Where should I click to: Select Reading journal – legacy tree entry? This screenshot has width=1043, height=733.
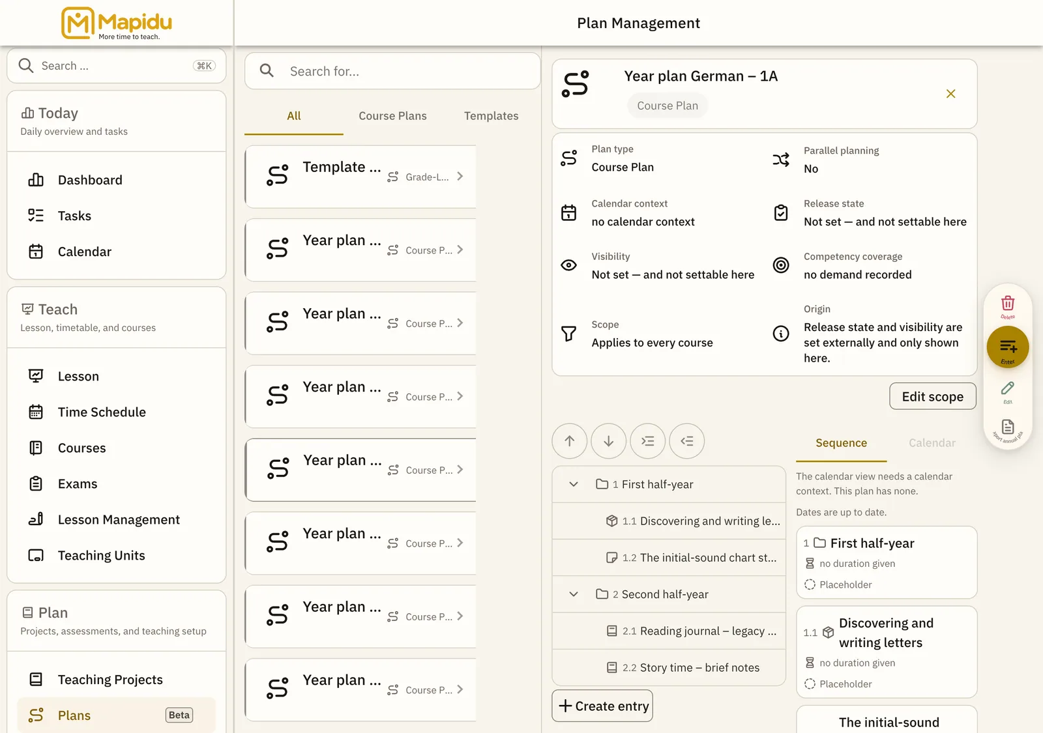[669, 631]
